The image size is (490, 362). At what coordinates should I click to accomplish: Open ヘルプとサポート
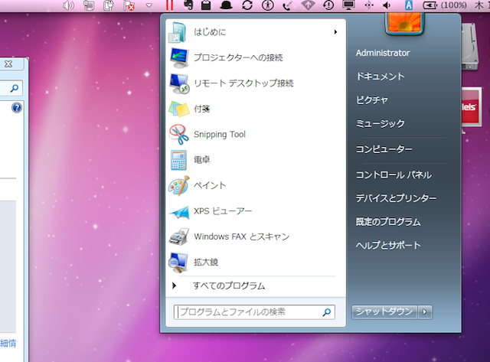click(388, 246)
